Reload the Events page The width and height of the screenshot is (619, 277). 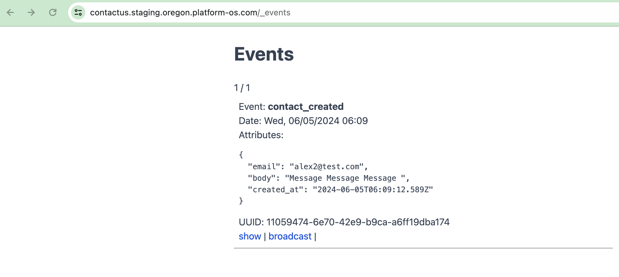pos(52,12)
